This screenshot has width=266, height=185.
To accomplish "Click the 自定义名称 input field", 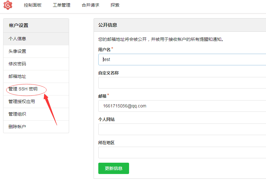I will point(157,83).
